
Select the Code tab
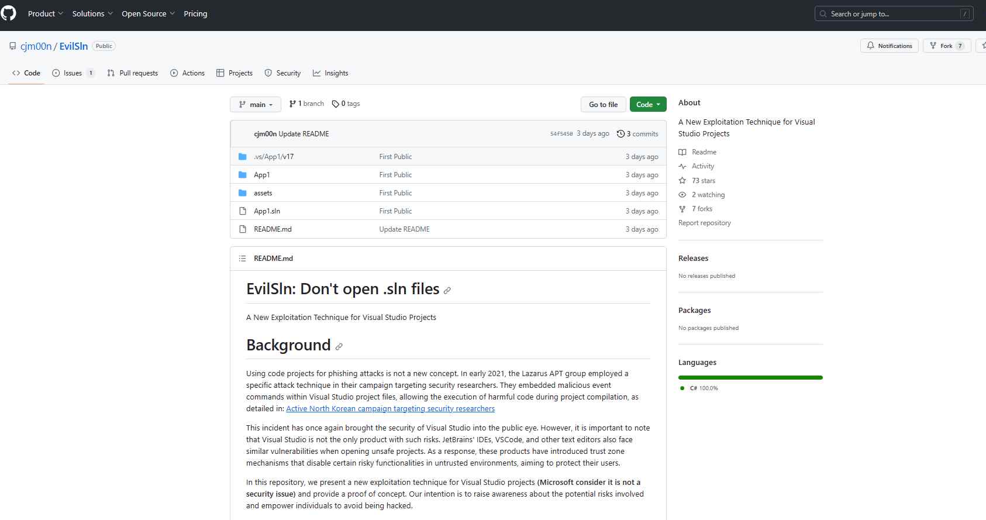click(x=26, y=73)
